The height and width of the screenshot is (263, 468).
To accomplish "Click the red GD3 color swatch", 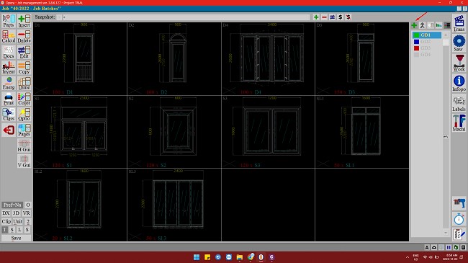I will 416,48.
